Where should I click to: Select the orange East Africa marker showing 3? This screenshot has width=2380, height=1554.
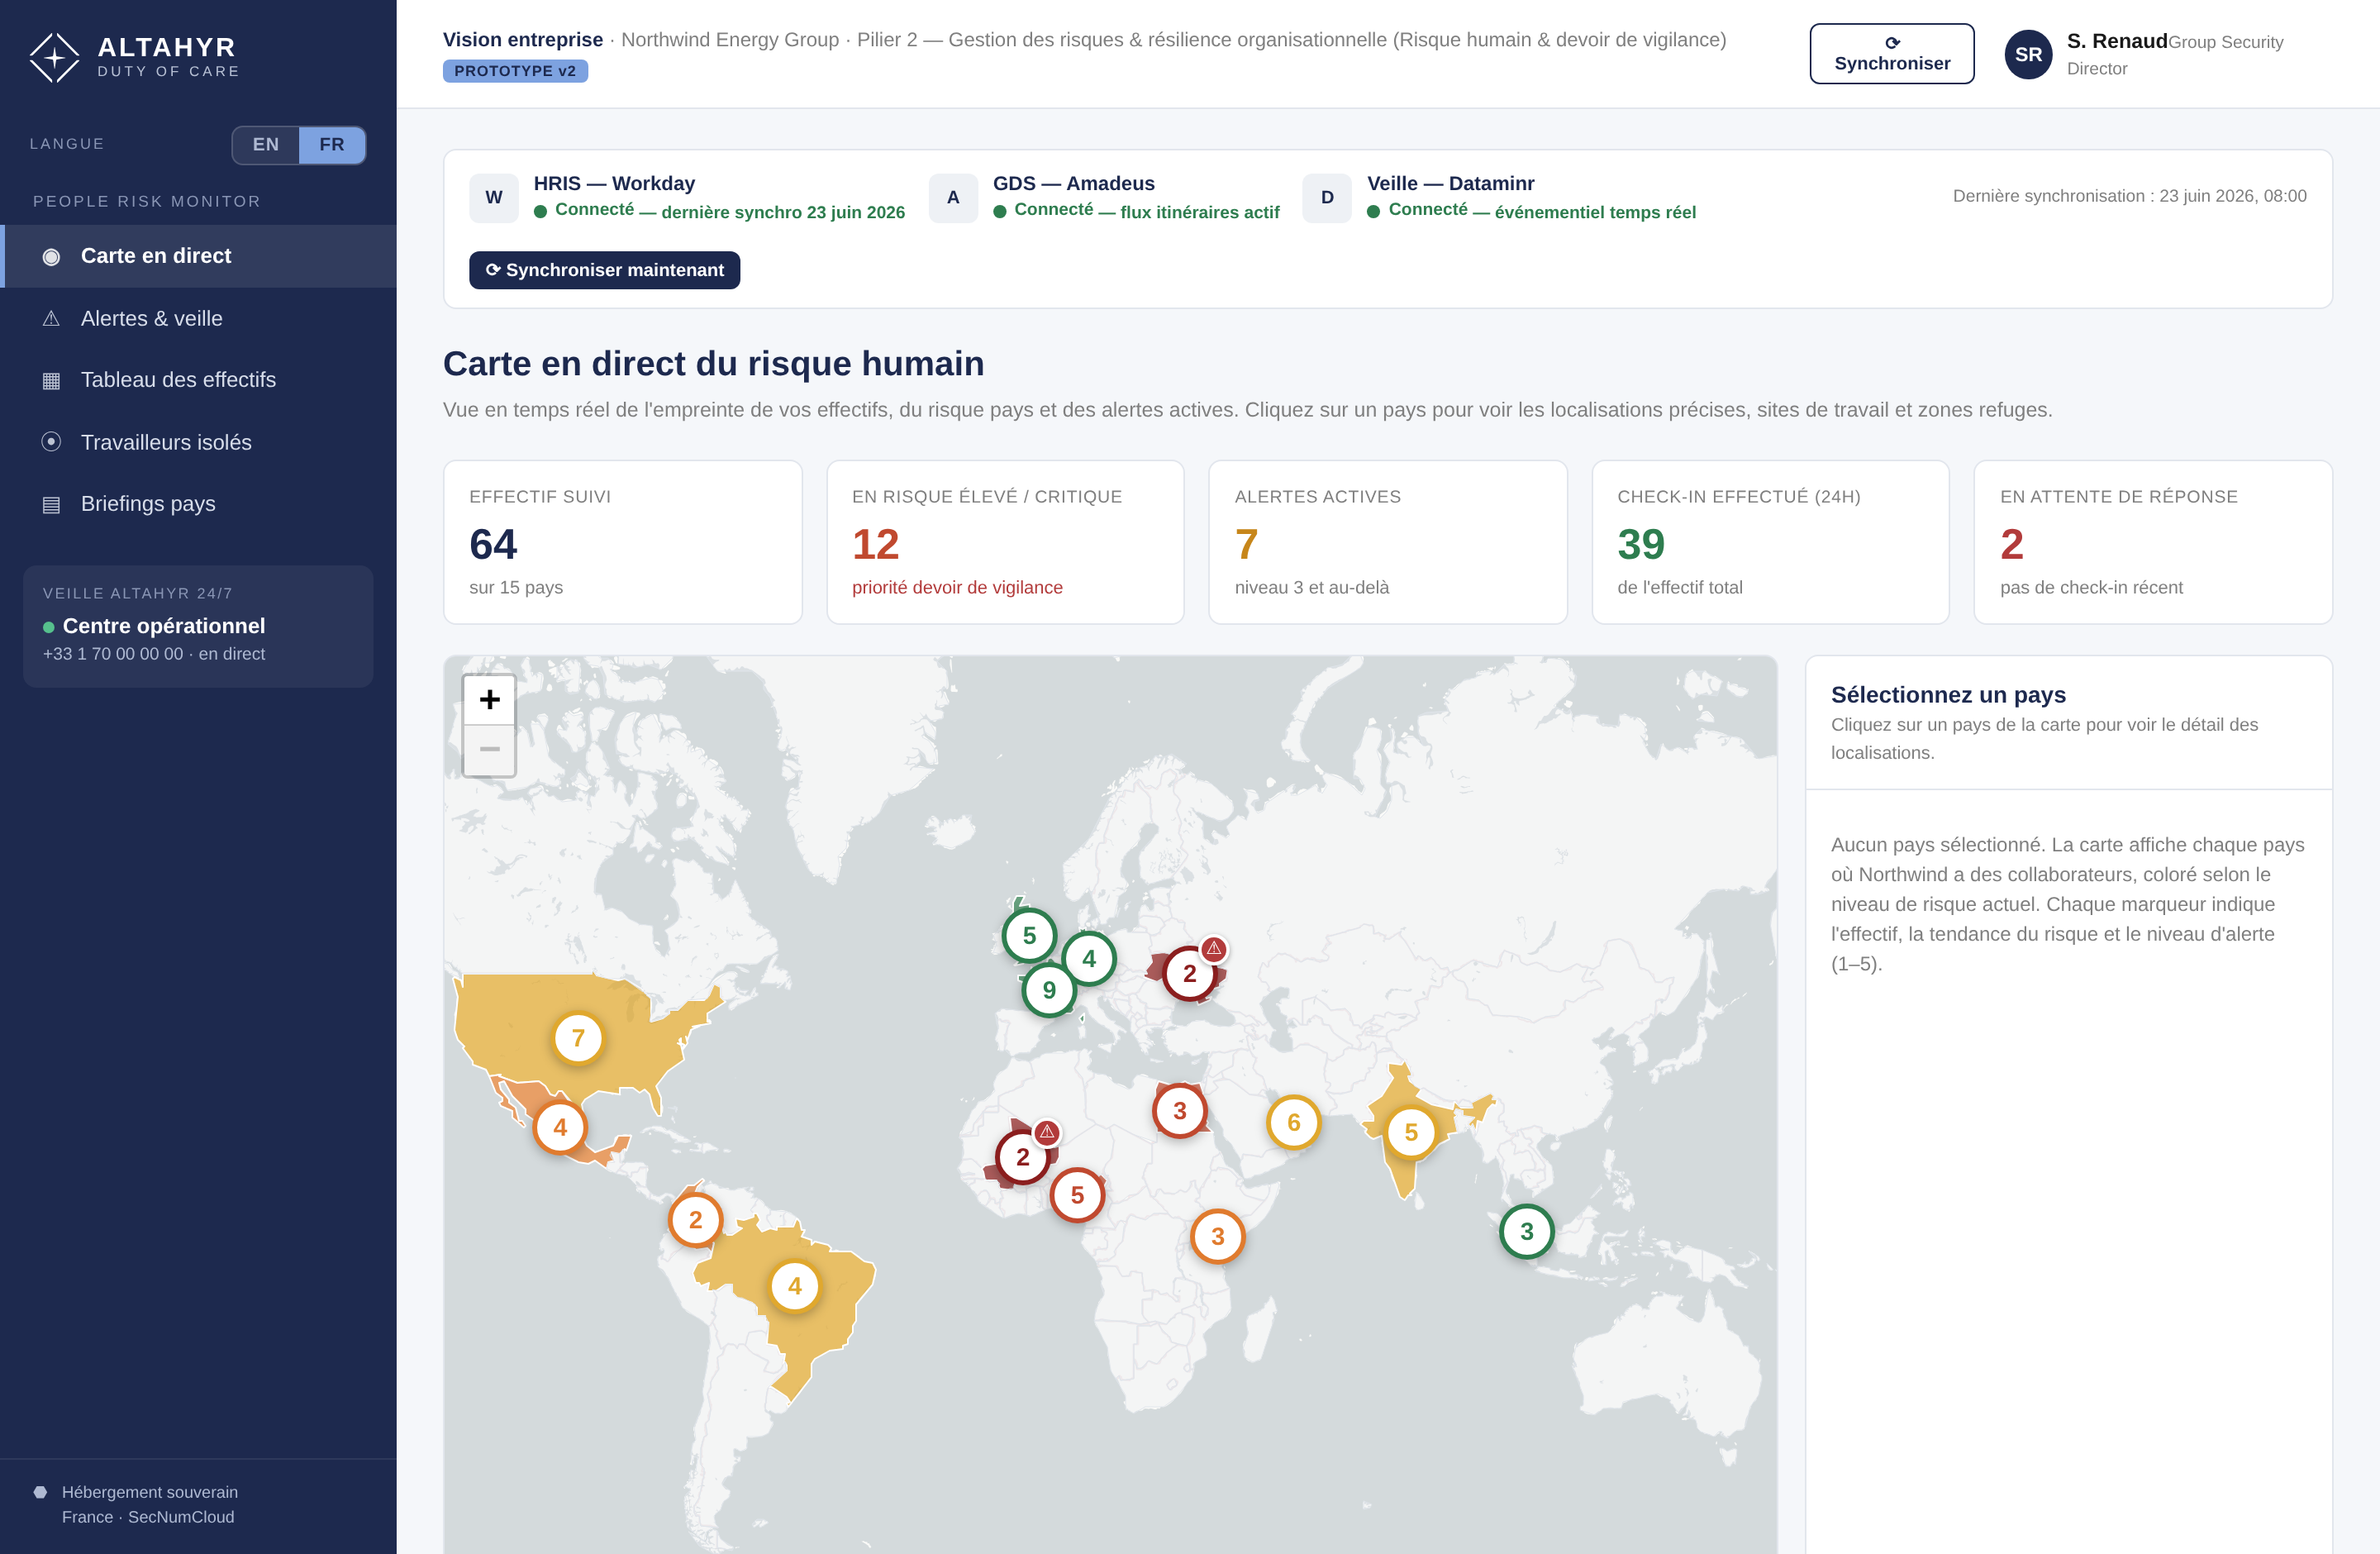pyautogui.click(x=1218, y=1237)
